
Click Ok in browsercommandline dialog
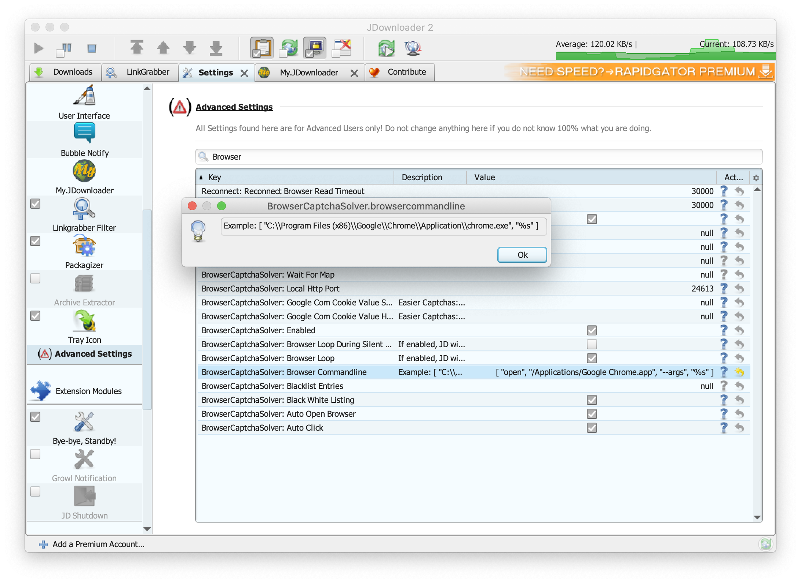coord(522,255)
